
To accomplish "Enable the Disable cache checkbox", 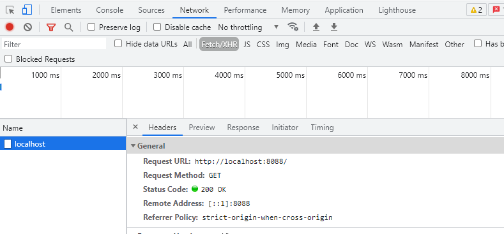I will tap(157, 27).
